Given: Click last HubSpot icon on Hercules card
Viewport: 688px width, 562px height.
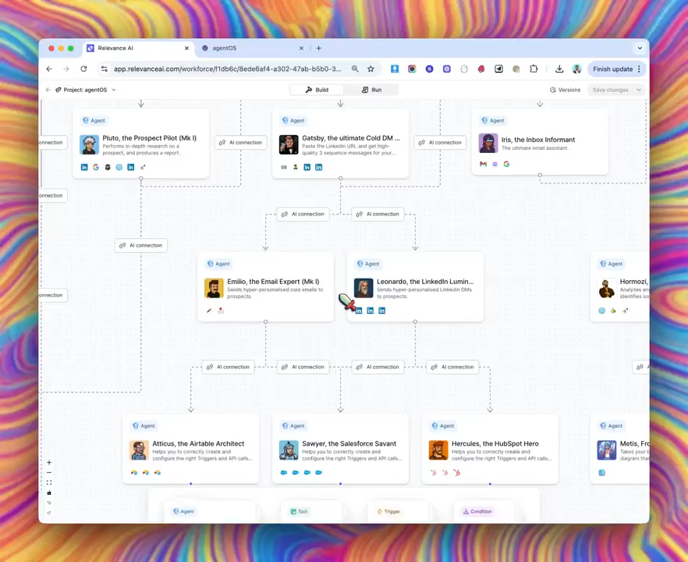Looking at the screenshot, I should pyautogui.click(x=457, y=472).
